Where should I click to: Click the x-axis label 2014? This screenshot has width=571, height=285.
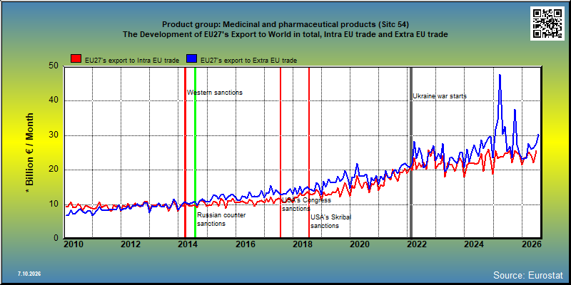188,244
